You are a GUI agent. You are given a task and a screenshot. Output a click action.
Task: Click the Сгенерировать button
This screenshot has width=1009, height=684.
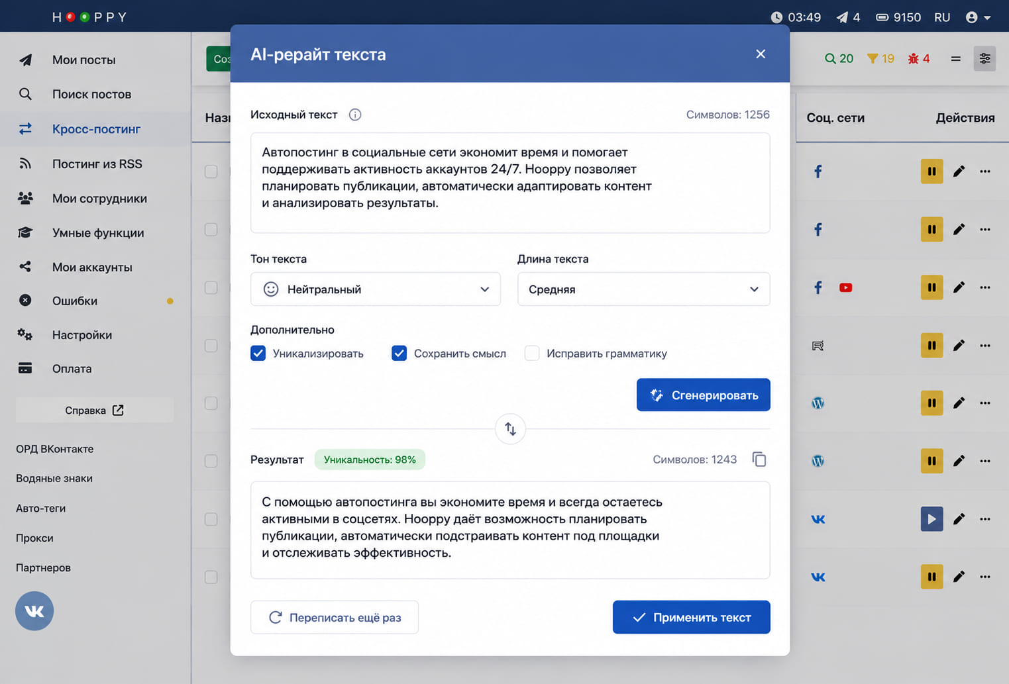coord(703,395)
